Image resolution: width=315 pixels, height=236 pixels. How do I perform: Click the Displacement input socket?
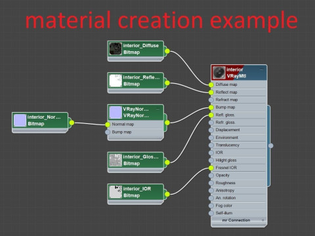(211, 130)
